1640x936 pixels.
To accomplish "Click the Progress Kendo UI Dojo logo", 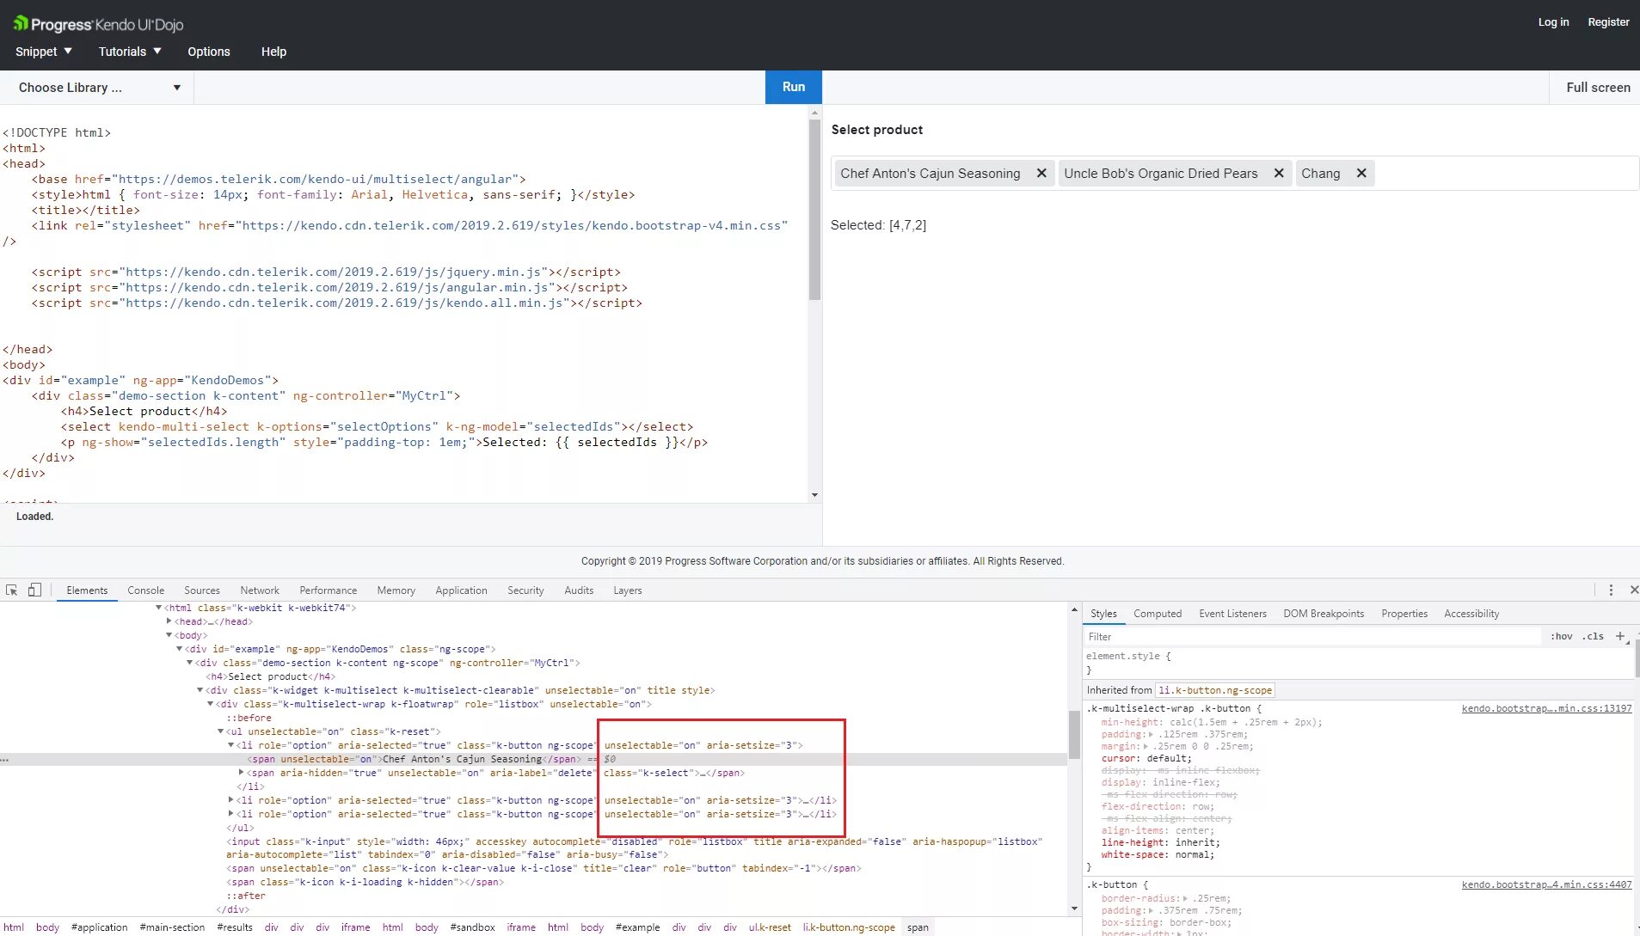I will point(98,24).
